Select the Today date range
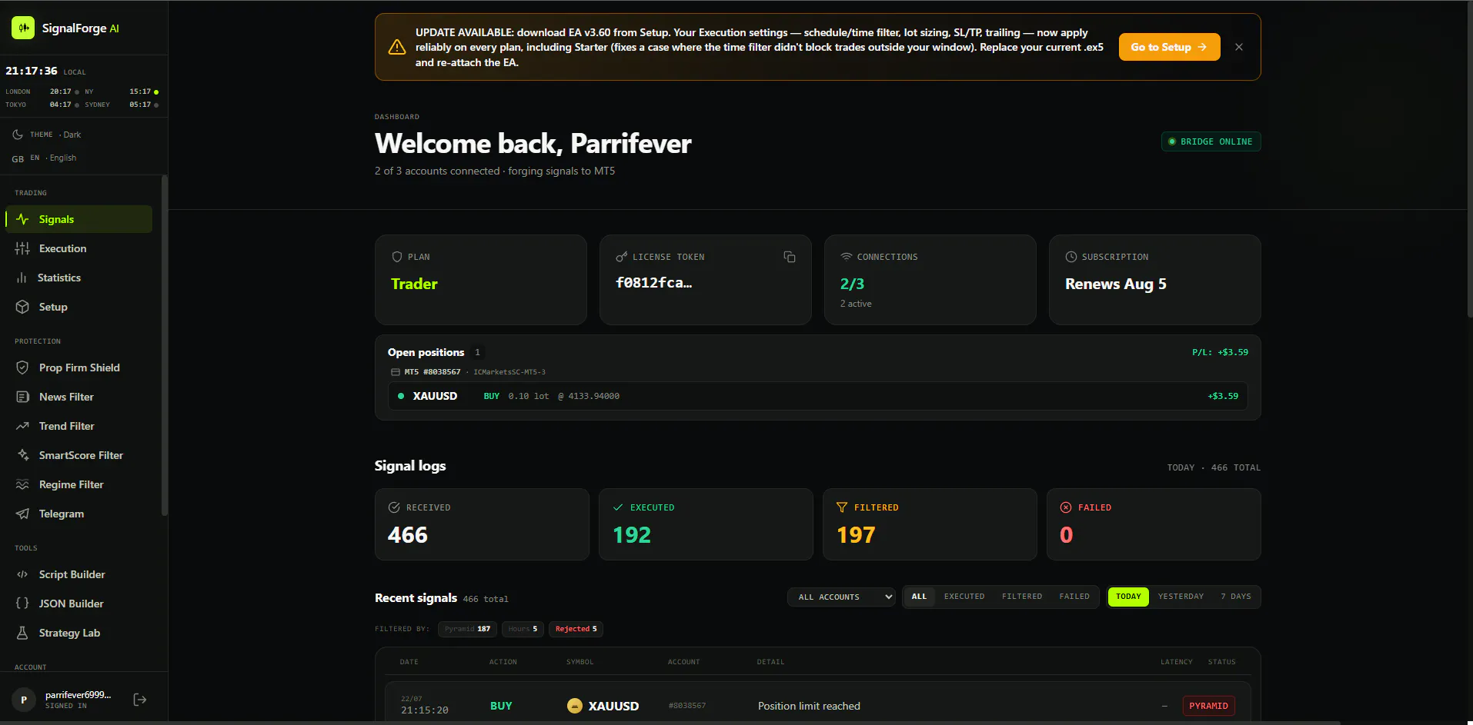The image size is (1473, 725). pyautogui.click(x=1128, y=597)
